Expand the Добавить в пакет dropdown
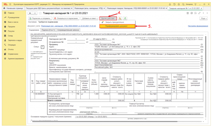 [90, 18]
